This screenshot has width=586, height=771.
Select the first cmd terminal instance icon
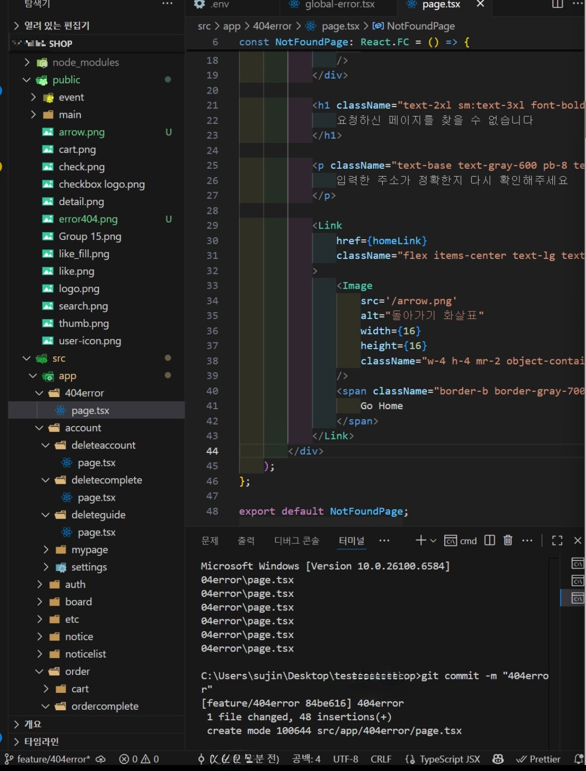point(577,563)
